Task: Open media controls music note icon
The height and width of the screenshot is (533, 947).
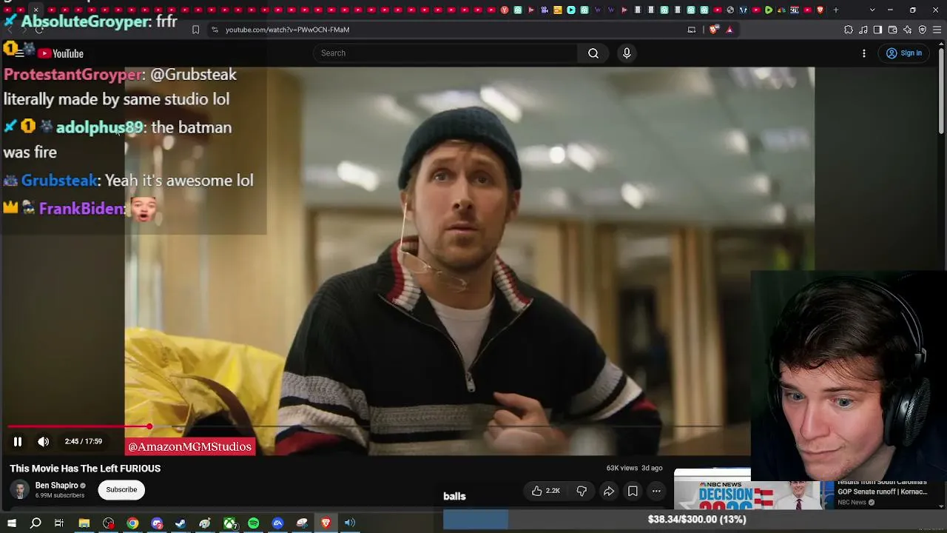Action: [x=863, y=30]
